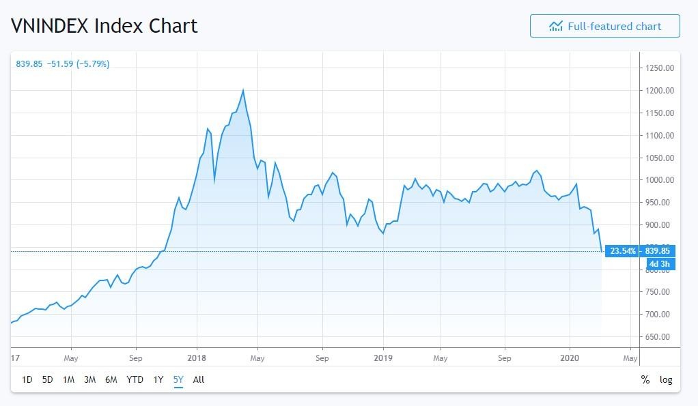Open the Full-featured chart button
The width and height of the screenshot is (698, 406).
click(604, 26)
